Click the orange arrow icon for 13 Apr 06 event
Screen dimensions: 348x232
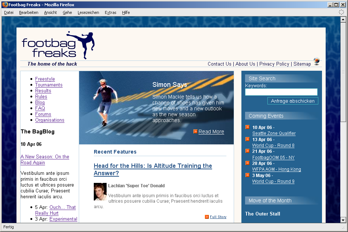(x=248, y=139)
